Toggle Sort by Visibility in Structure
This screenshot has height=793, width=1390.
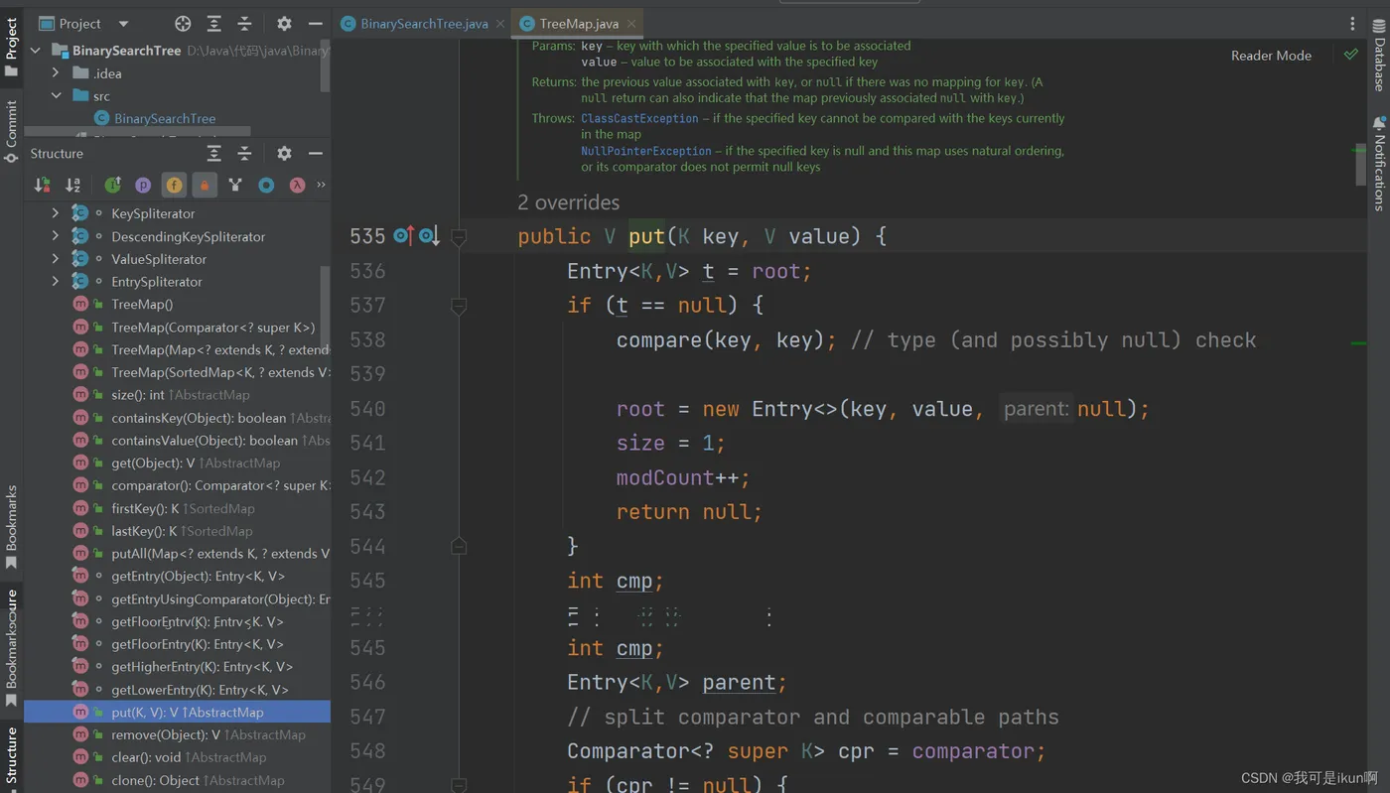point(42,185)
